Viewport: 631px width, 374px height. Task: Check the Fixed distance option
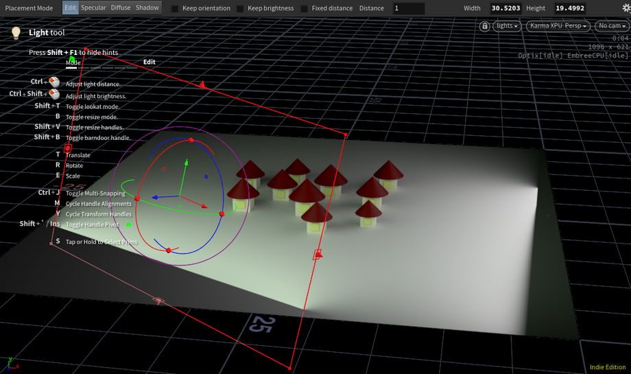tap(304, 8)
